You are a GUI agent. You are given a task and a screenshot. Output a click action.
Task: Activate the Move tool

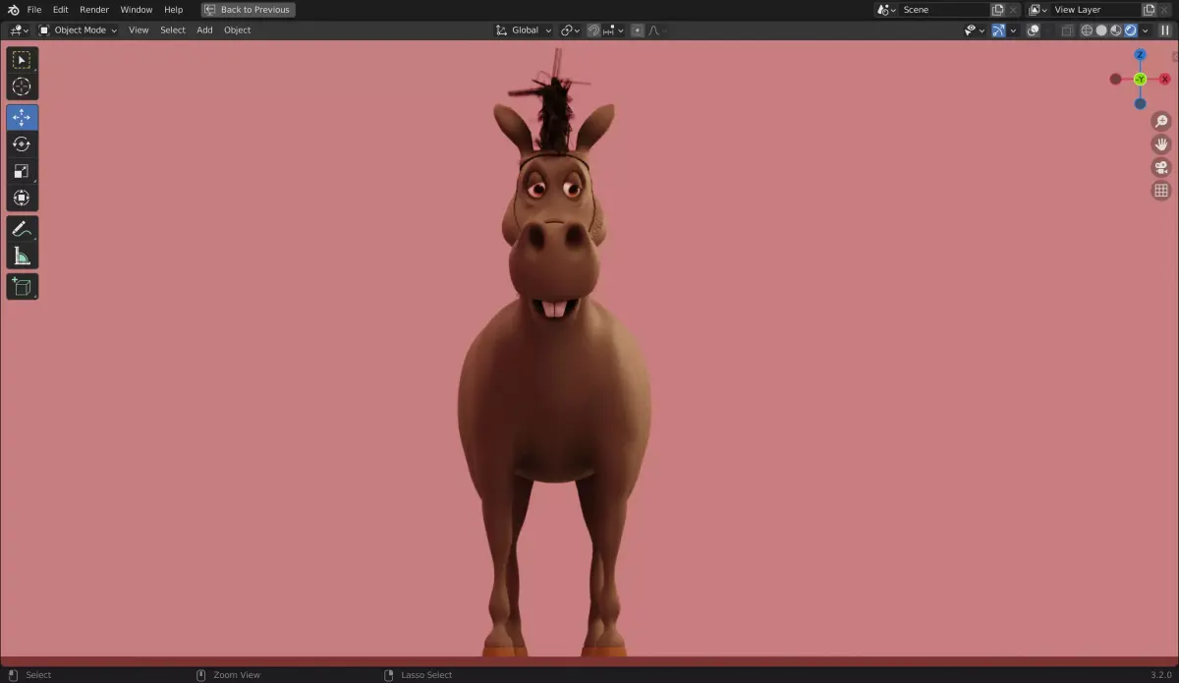coord(22,117)
